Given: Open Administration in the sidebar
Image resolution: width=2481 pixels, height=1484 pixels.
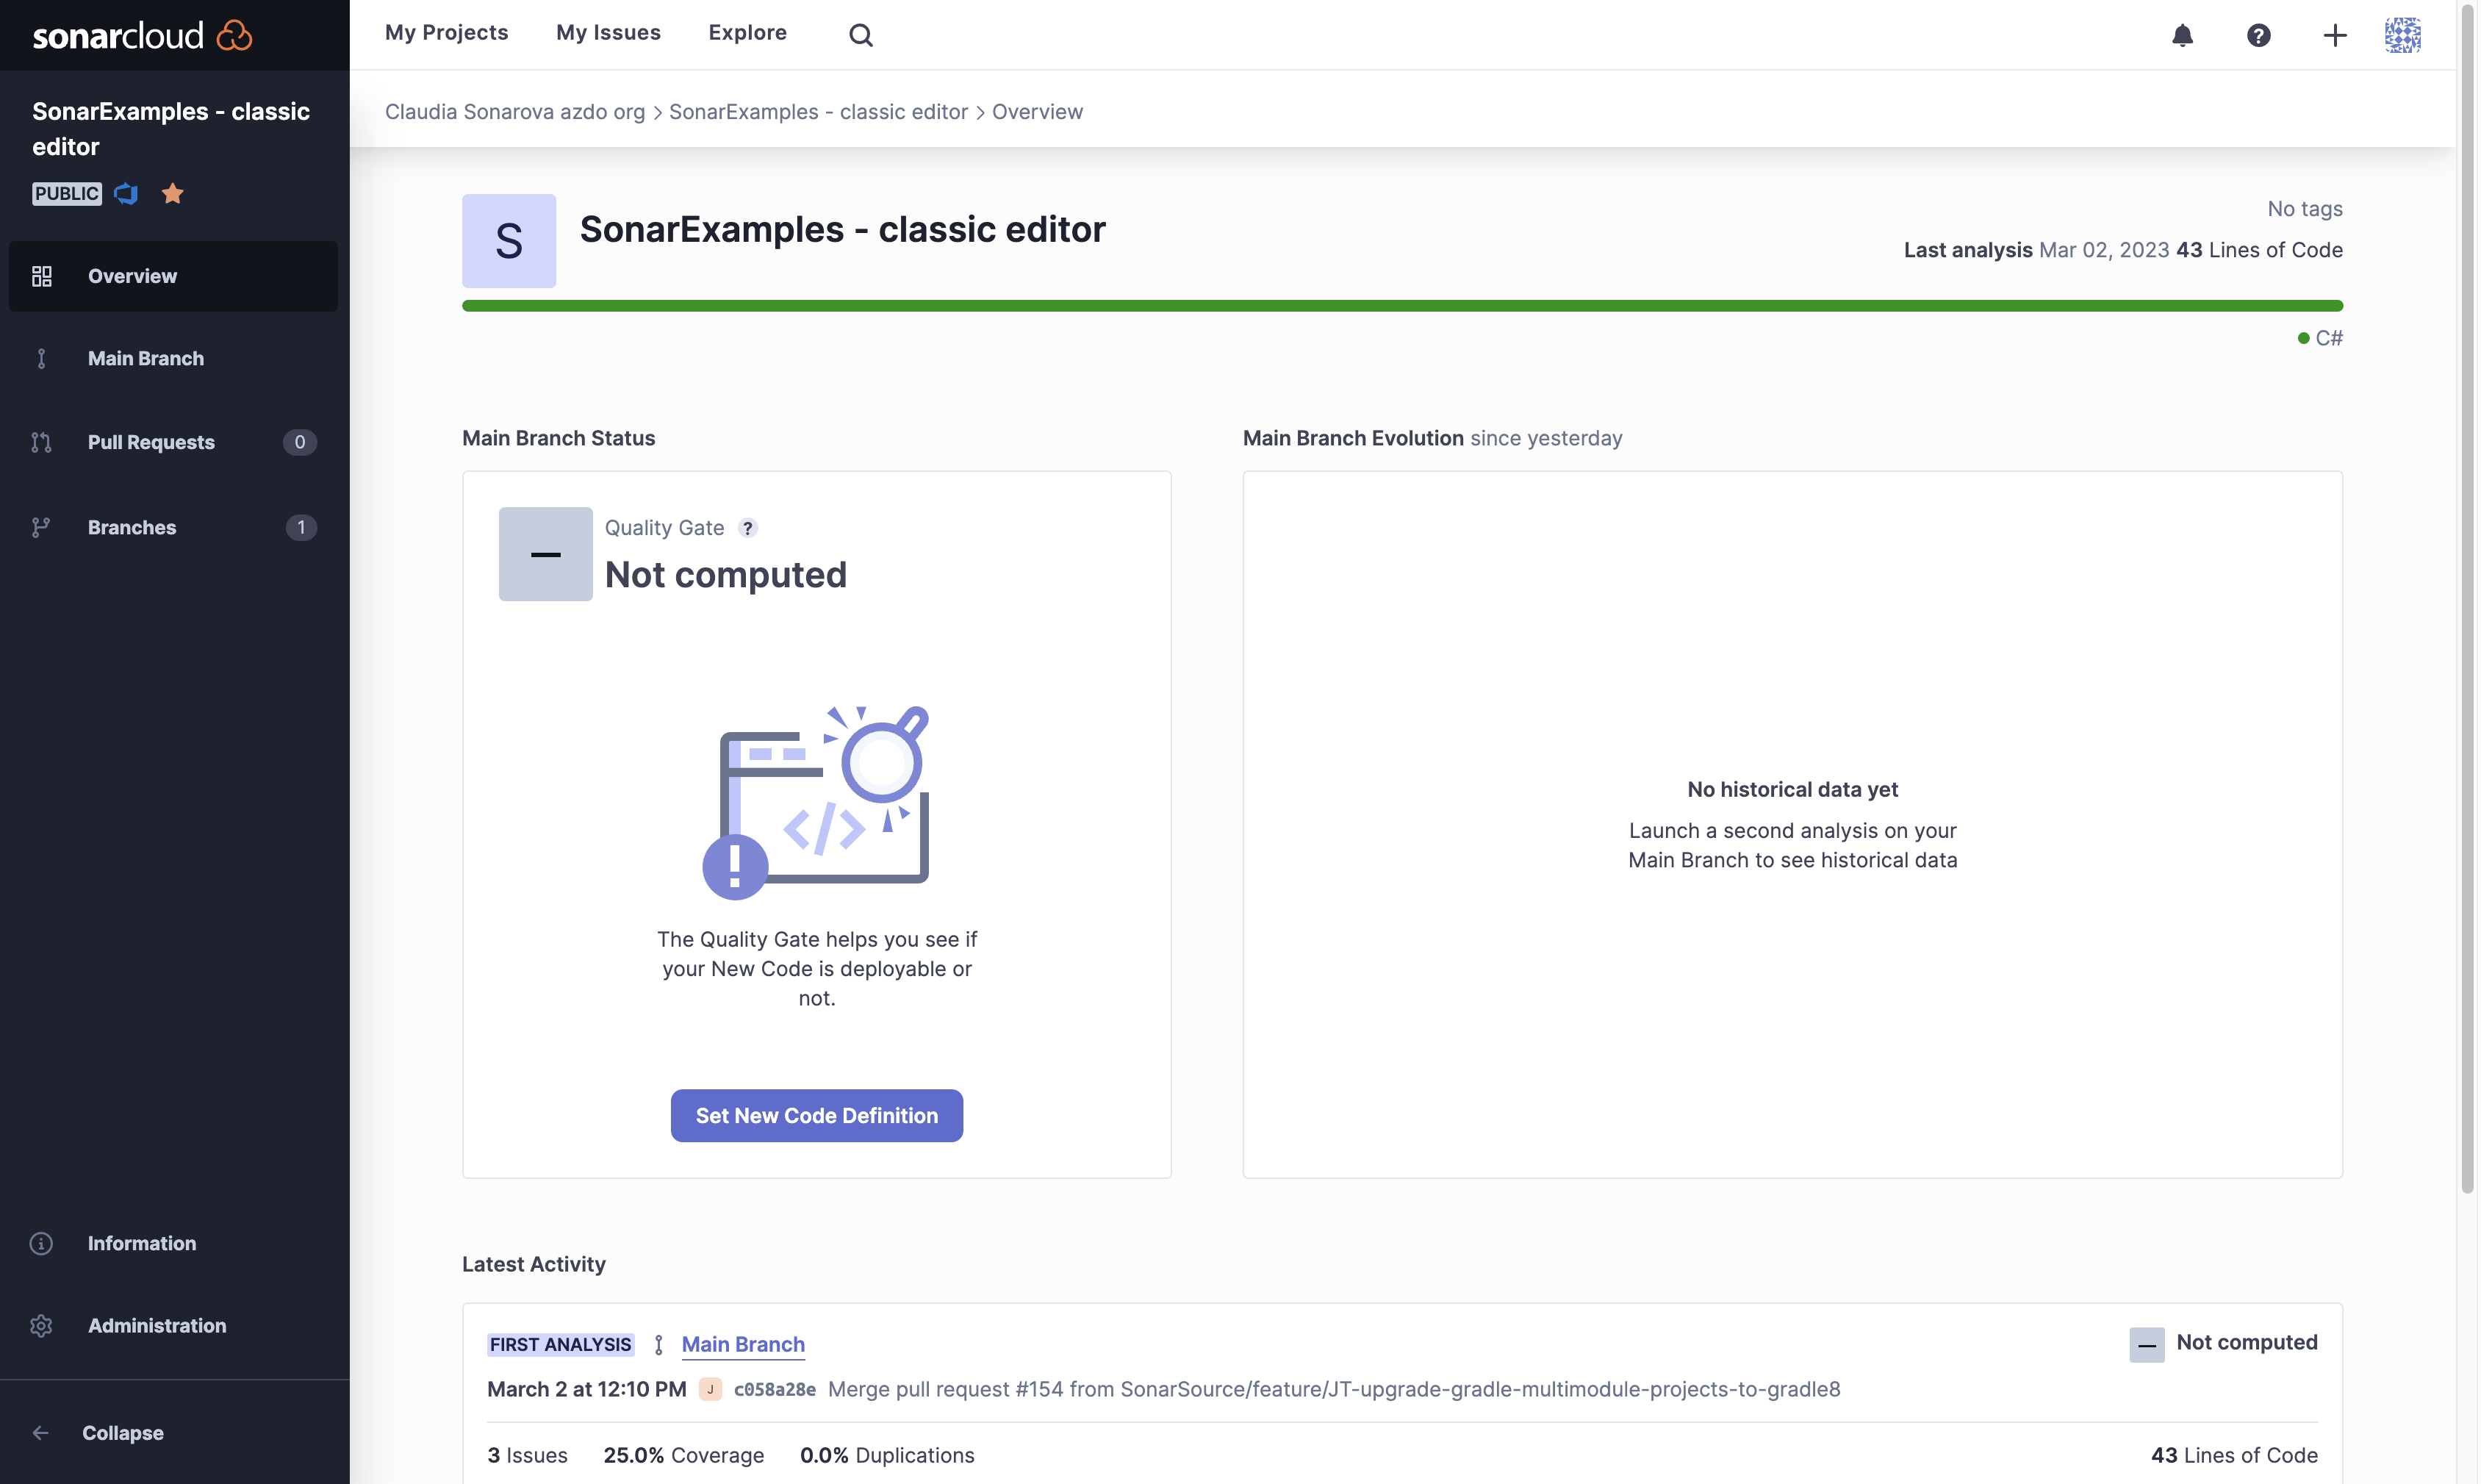Looking at the screenshot, I should [x=173, y=1325].
